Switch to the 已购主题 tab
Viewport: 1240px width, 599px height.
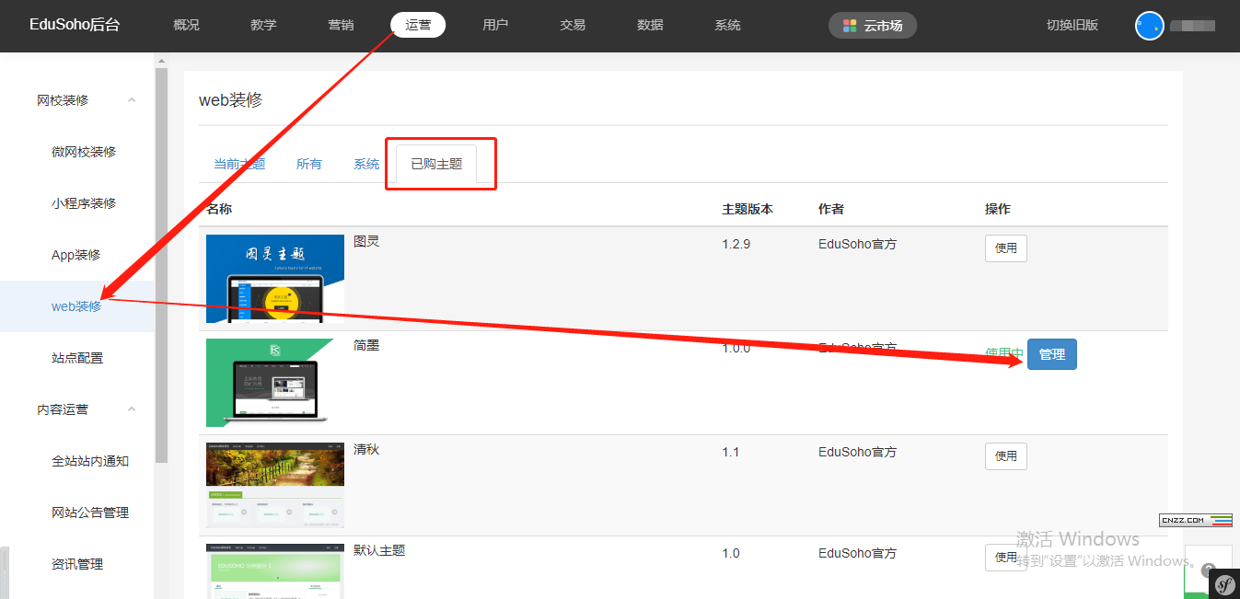(x=436, y=164)
